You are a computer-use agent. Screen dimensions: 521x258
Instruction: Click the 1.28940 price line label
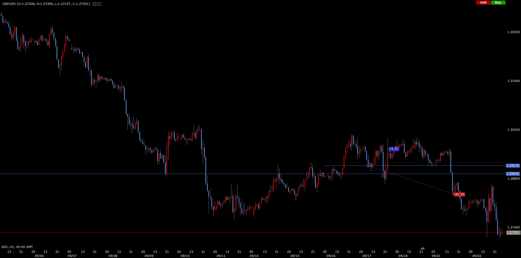click(x=513, y=174)
